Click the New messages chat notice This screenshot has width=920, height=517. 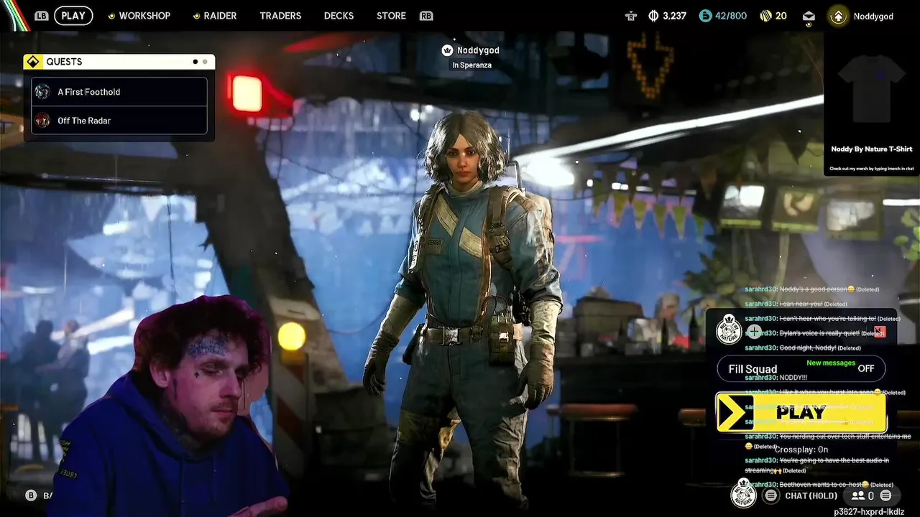[831, 363]
